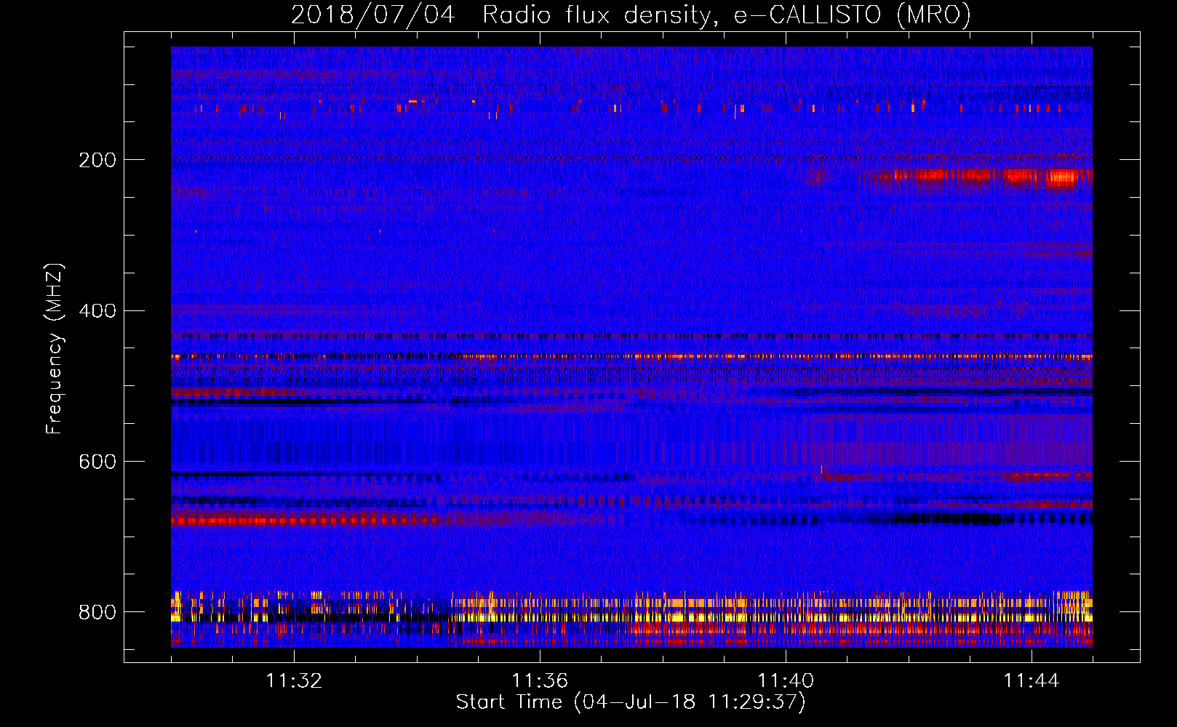Screen dimensions: 1177x727
Task: Click the 11:32 time tick label
Action: (x=294, y=681)
